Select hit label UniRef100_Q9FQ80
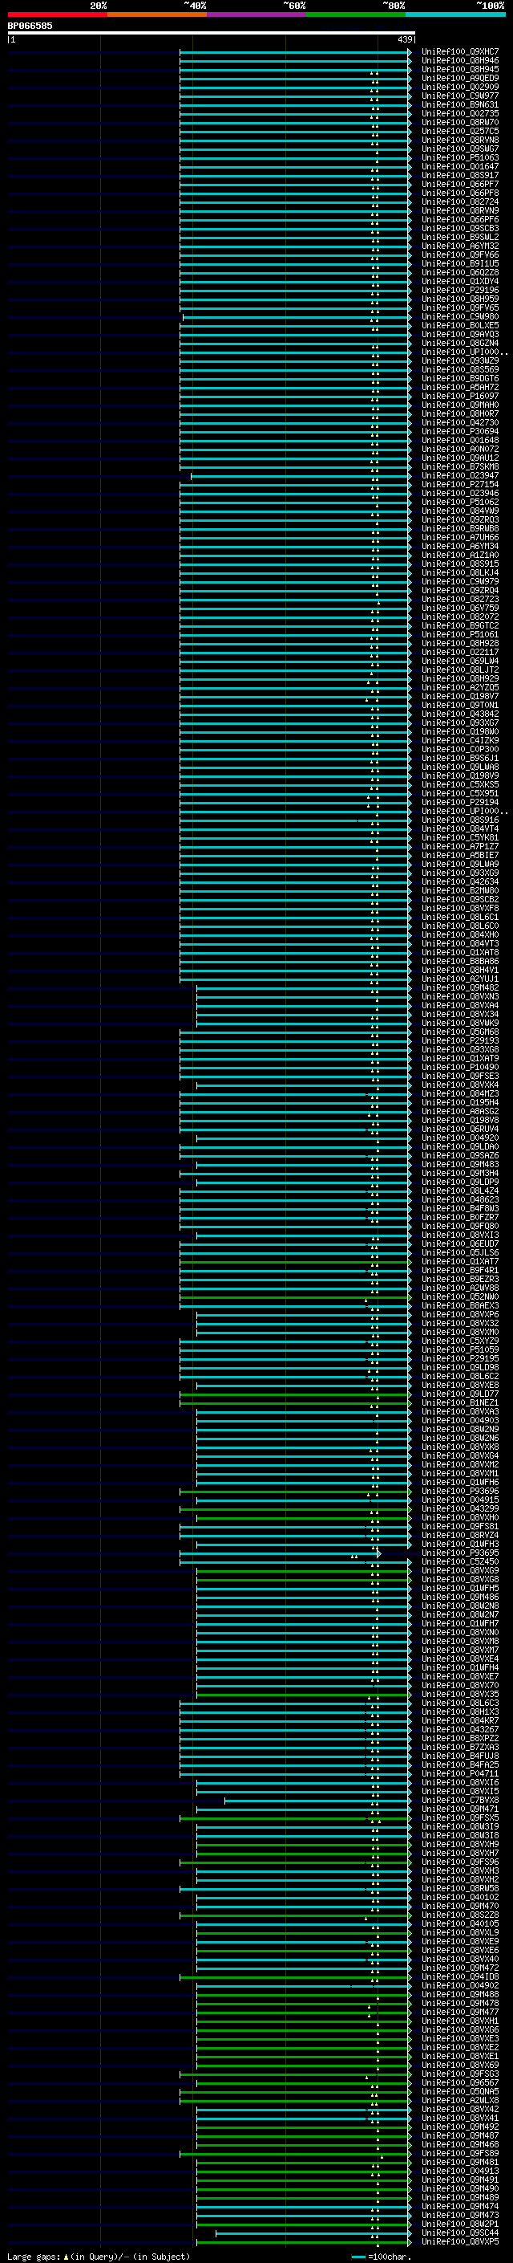Viewport: 513px width, 2263px height. (460, 1226)
